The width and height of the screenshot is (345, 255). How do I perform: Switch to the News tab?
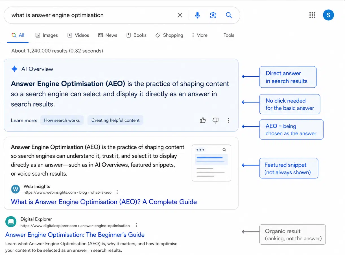[x=108, y=35]
